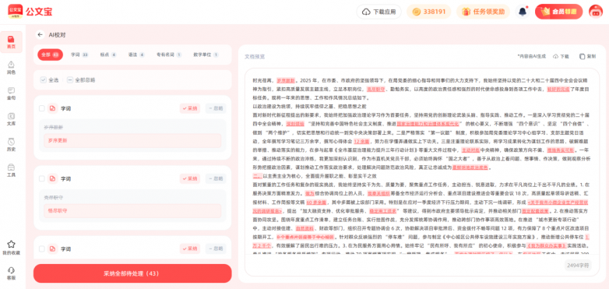
Task: Select the 数字单位 filter tab
Action: (206, 55)
